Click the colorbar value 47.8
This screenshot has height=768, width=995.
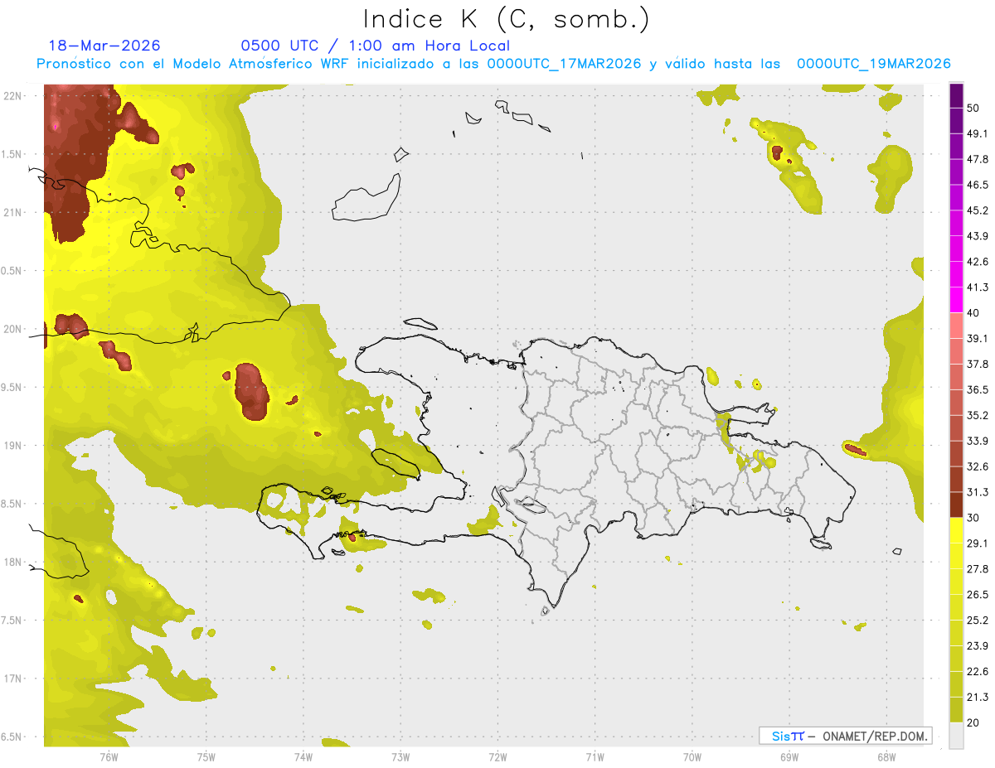[x=978, y=159]
